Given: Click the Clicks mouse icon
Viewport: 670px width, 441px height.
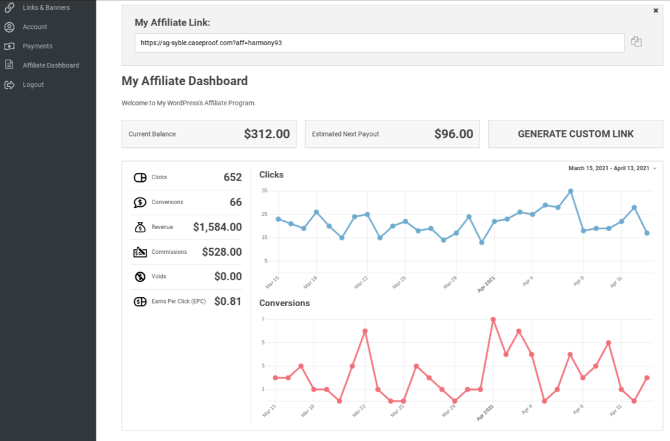Looking at the screenshot, I should pos(141,177).
